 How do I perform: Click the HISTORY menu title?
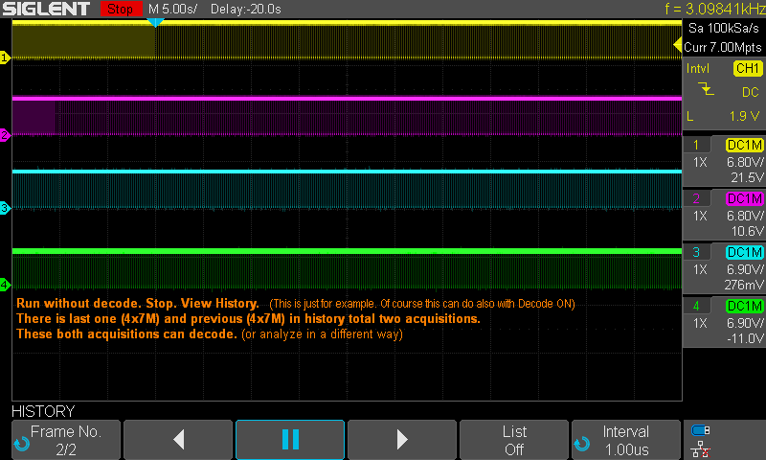tap(43, 411)
